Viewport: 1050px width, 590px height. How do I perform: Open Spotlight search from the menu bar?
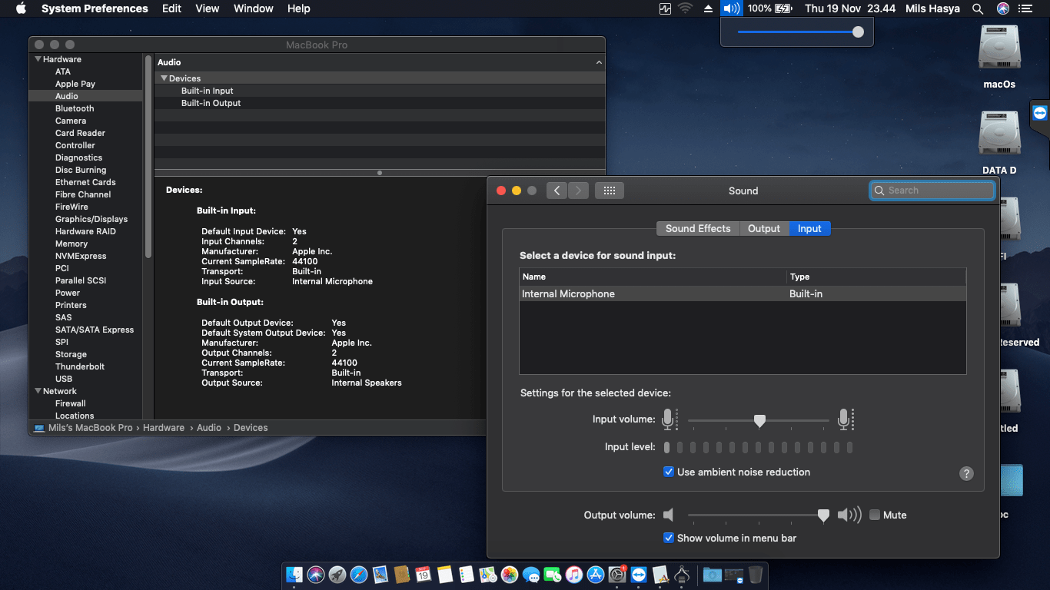tap(977, 8)
